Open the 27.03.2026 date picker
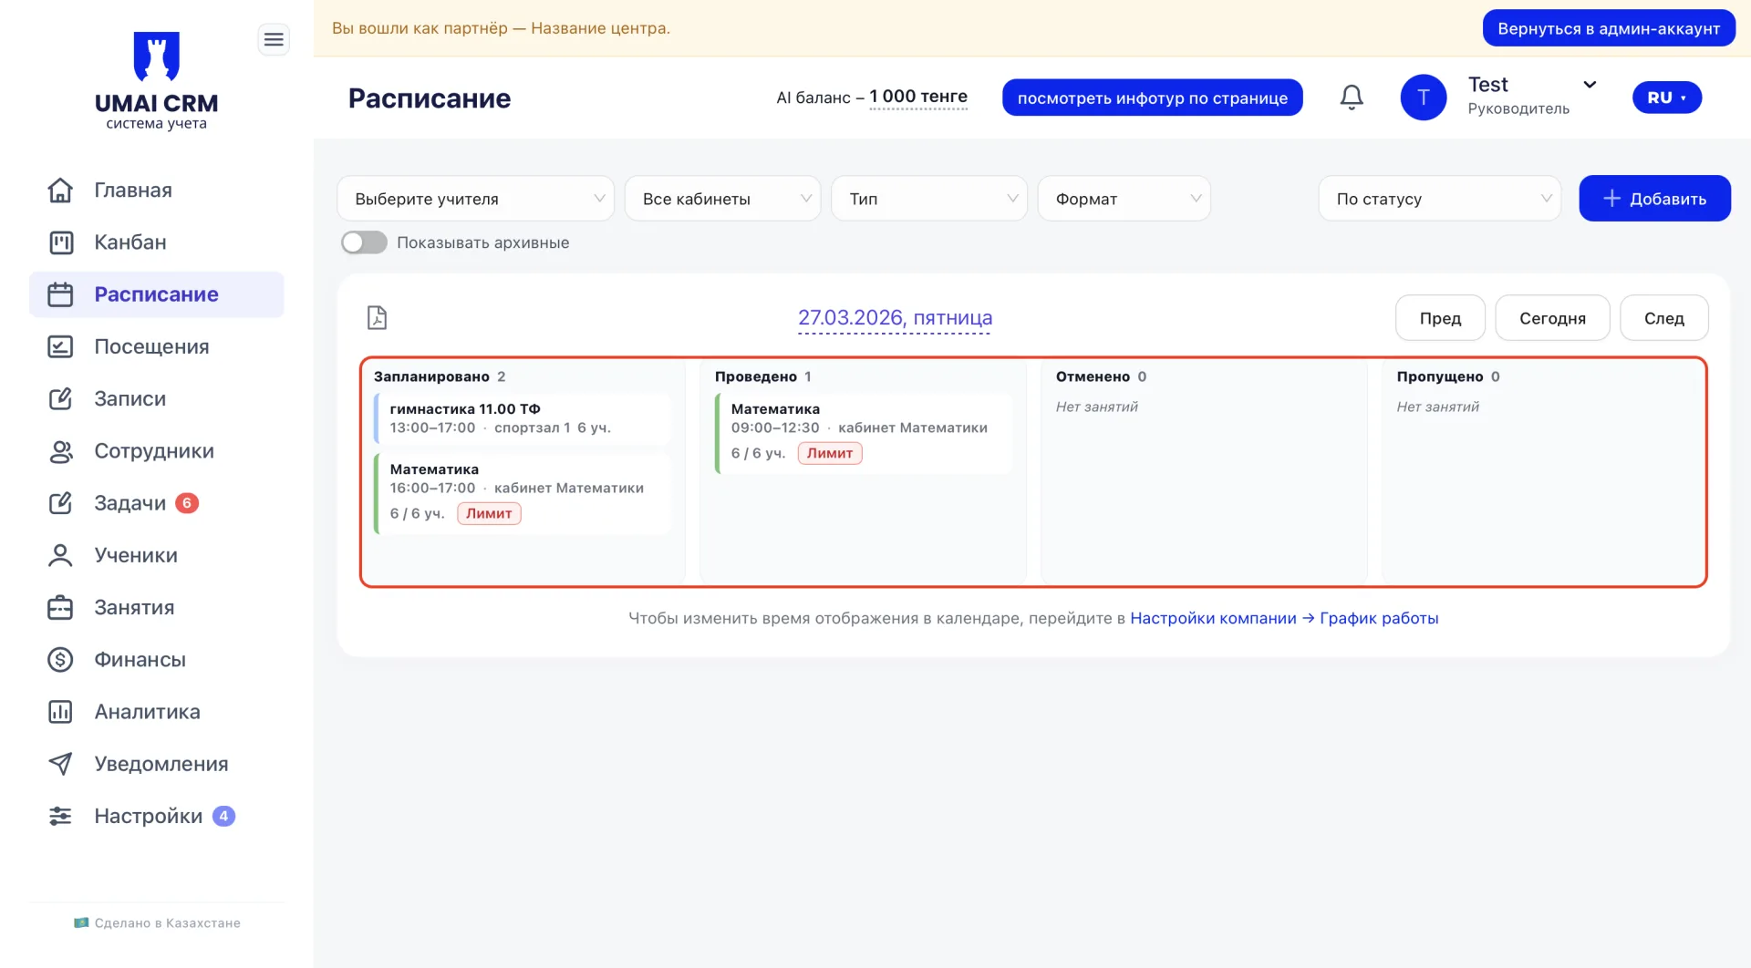Image resolution: width=1751 pixels, height=968 pixels. click(895, 318)
